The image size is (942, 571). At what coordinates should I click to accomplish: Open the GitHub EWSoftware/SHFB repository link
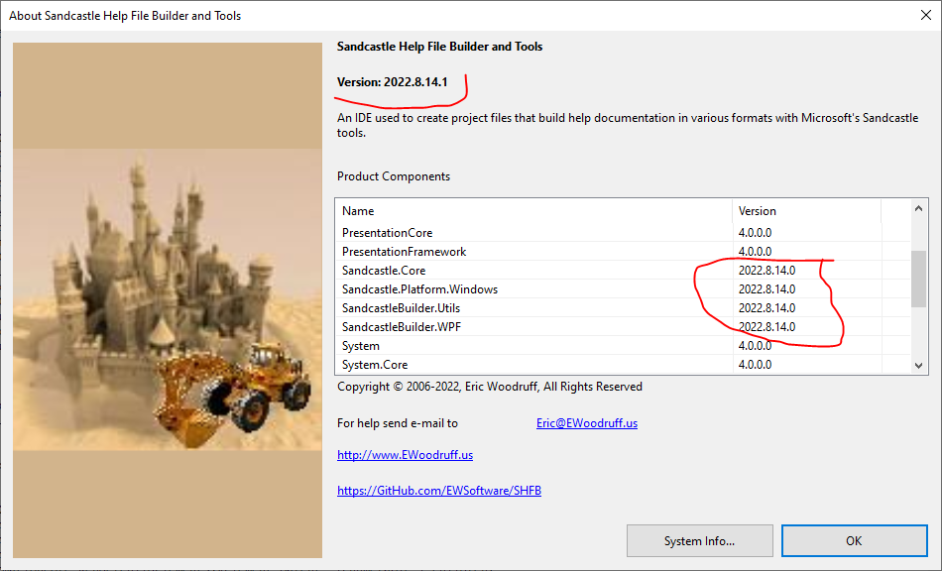point(438,490)
